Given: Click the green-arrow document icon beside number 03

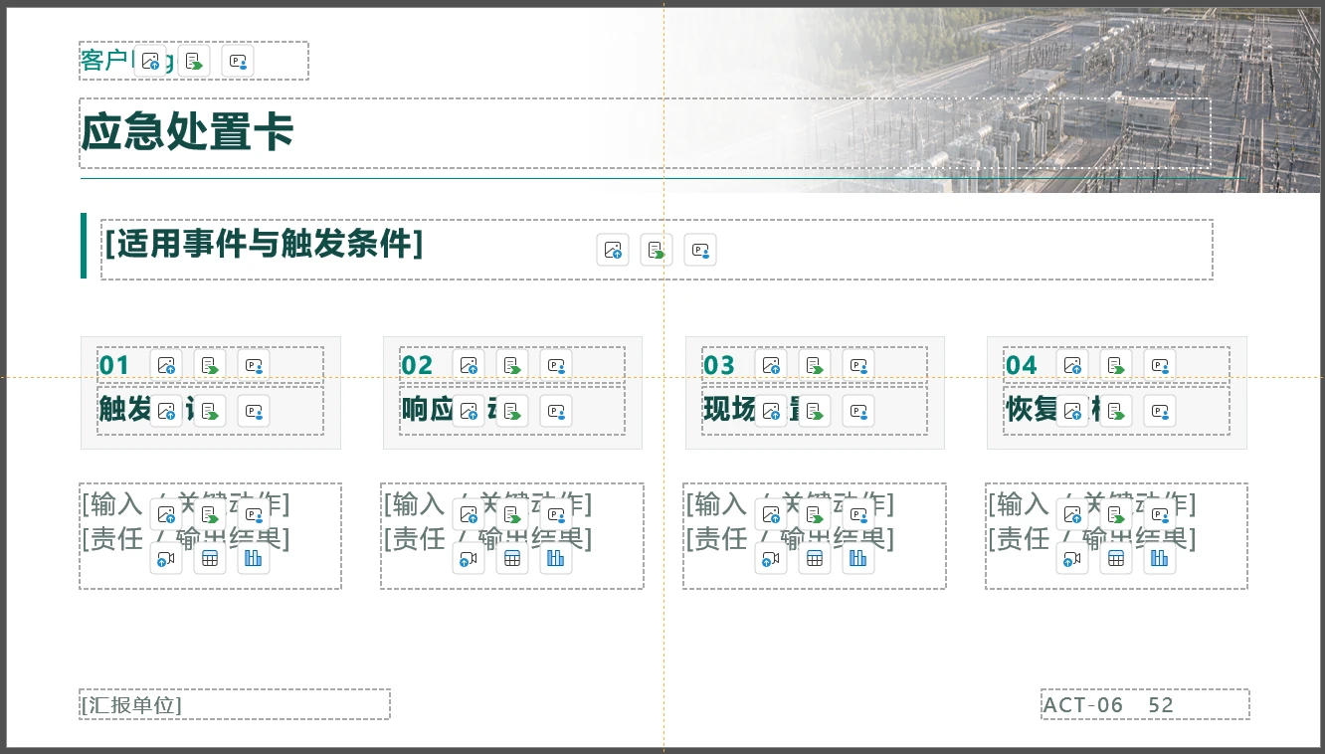Looking at the screenshot, I should [815, 365].
